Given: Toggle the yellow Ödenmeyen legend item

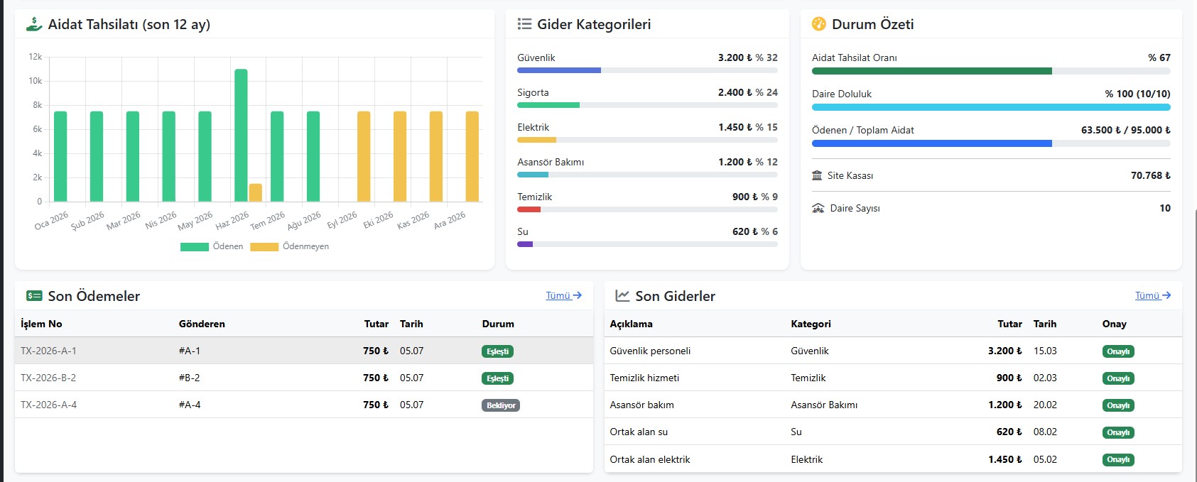Looking at the screenshot, I should [290, 247].
